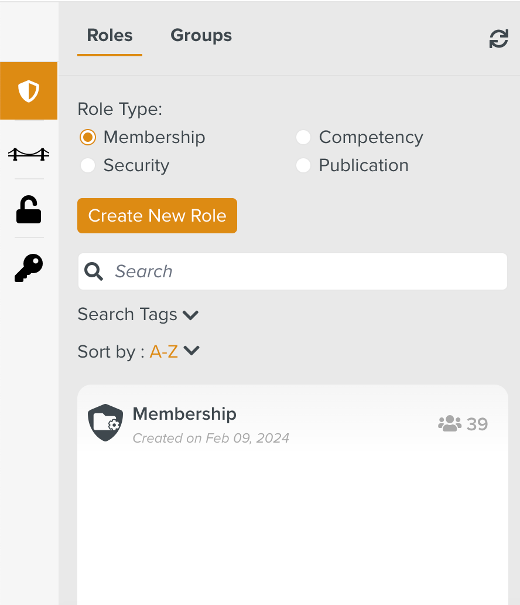The image size is (520, 605).
Task: Open the Membership role entry
Action: [184, 414]
